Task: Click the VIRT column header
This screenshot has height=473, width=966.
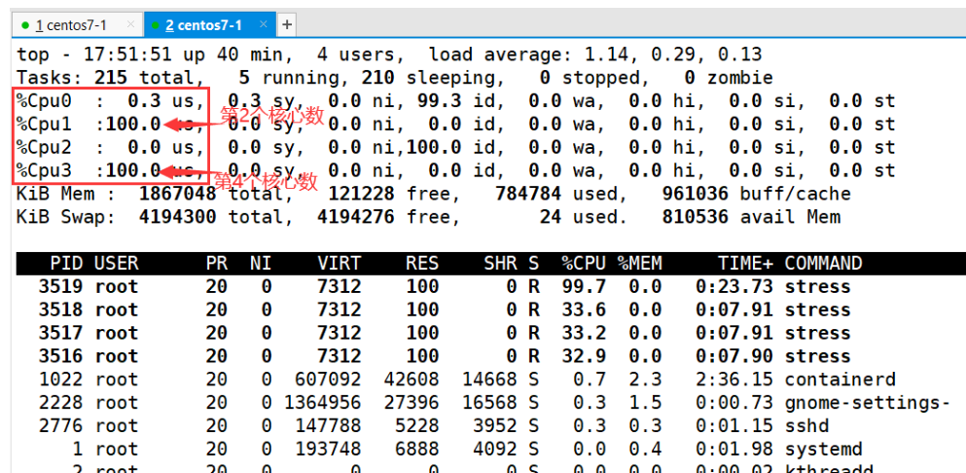Action: click(340, 264)
